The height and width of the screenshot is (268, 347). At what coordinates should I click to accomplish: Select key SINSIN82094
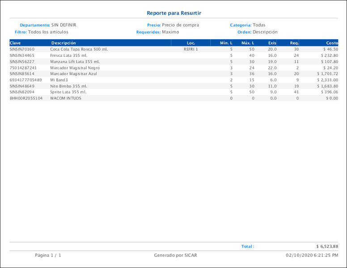click(22, 92)
